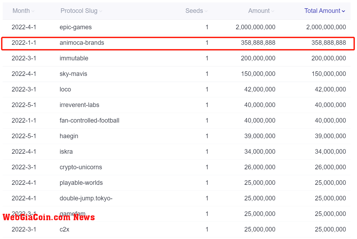Click the iskra protocol cell
Viewport: 357px width, 239px height.
(x=66, y=152)
